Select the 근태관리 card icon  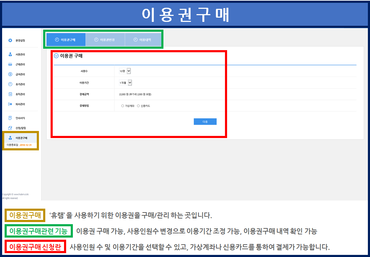(x=10, y=65)
